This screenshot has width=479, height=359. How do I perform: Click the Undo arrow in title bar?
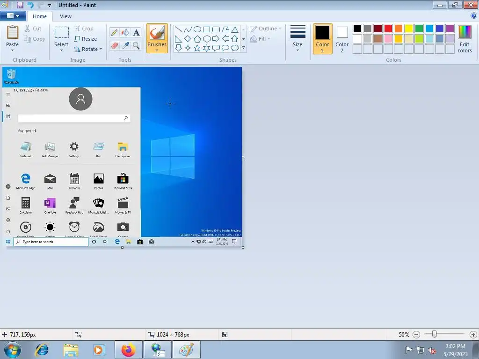click(30, 5)
